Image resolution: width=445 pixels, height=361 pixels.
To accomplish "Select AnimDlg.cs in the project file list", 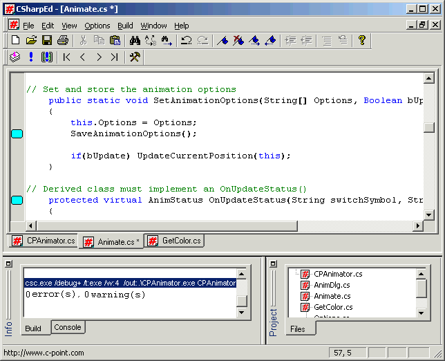I will [332, 285].
